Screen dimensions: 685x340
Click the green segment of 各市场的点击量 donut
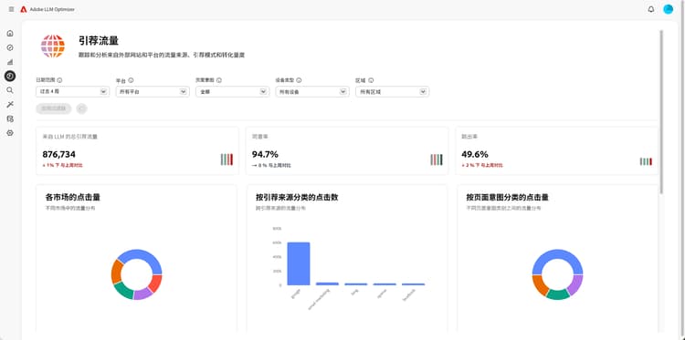(x=123, y=291)
